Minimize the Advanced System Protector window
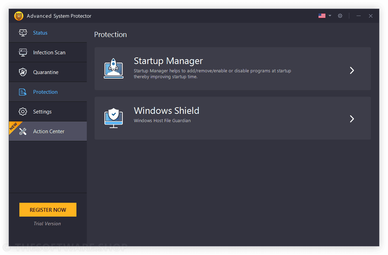This screenshot has height=255, width=388. (x=359, y=16)
